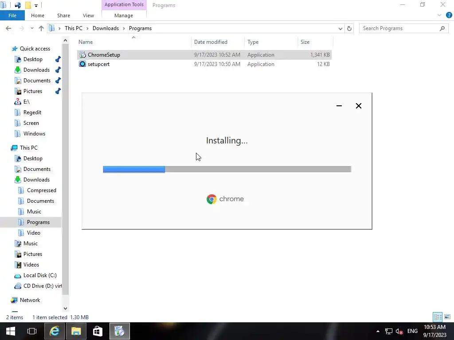The width and height of the screenshot is (454, 340).
Task: Click the muted volume tray icon
Action: [399, 331]
